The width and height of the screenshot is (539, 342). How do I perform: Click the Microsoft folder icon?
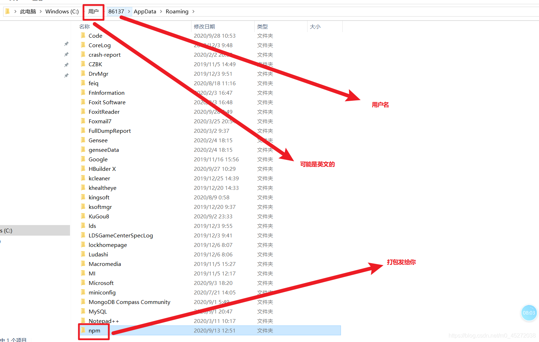(x=83, y=282)
